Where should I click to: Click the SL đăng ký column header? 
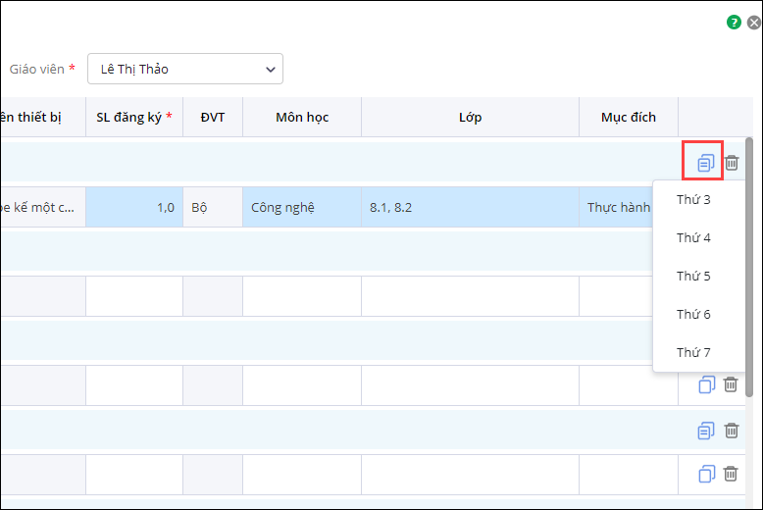pyautogui.click(x=134, y=118)
